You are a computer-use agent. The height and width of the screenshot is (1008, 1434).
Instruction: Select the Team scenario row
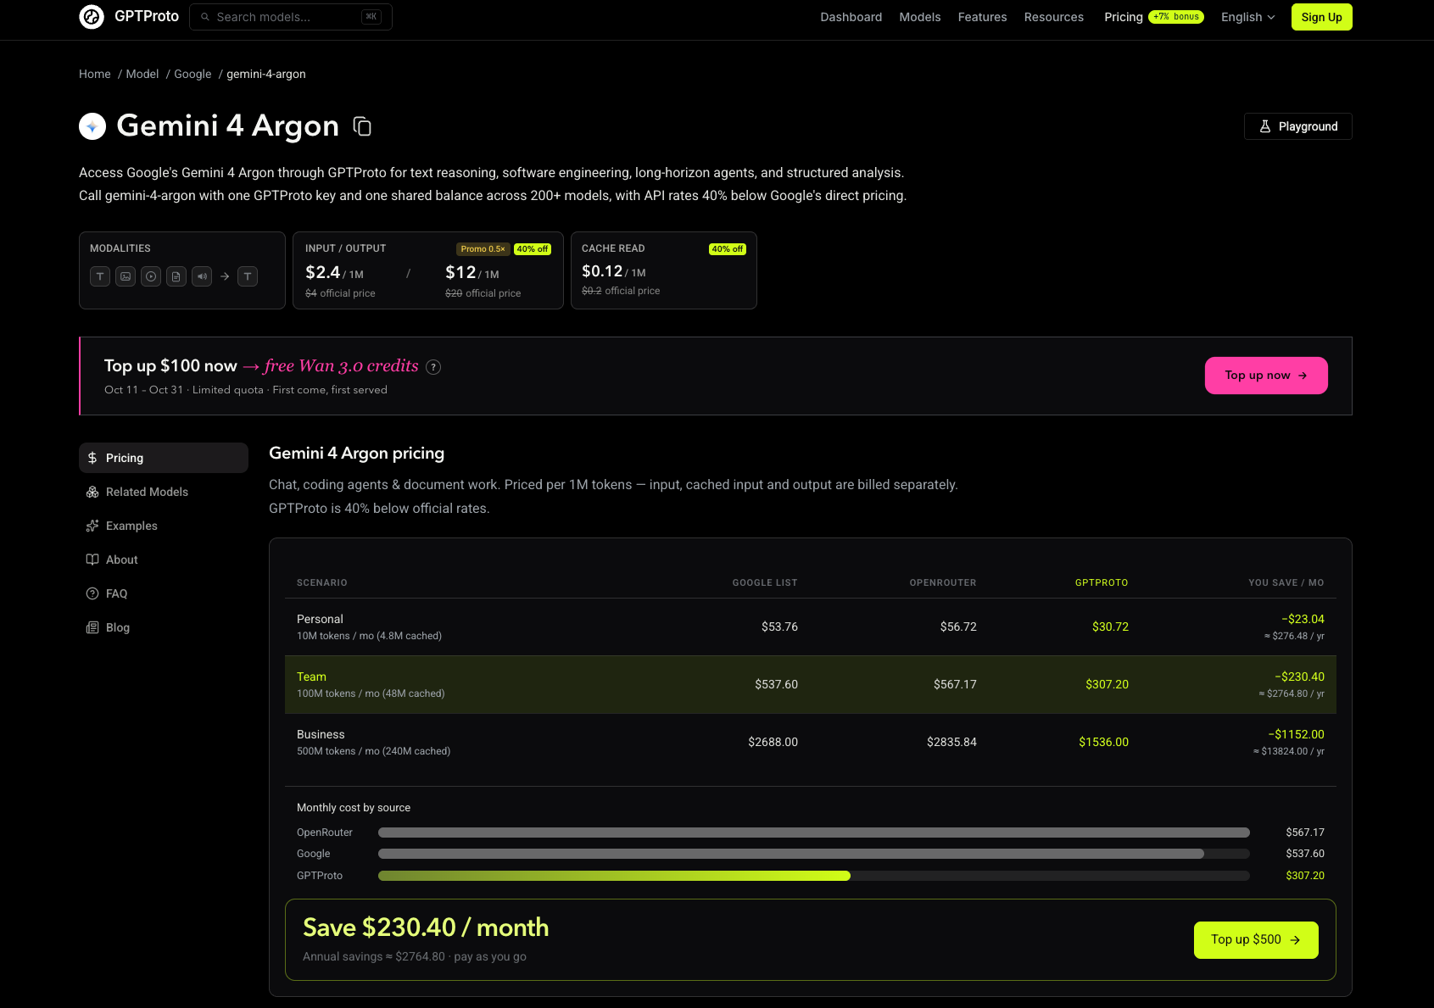coord(811,684)
